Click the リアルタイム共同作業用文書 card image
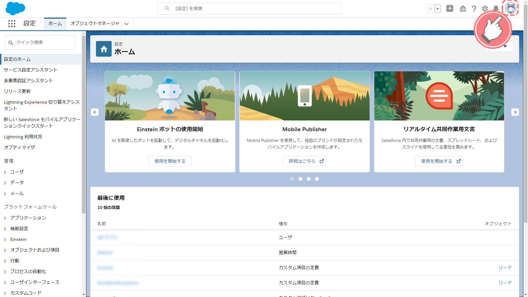The height and width of the screenshot is (297, 528). pyautogui.click(x=439, y=96)
